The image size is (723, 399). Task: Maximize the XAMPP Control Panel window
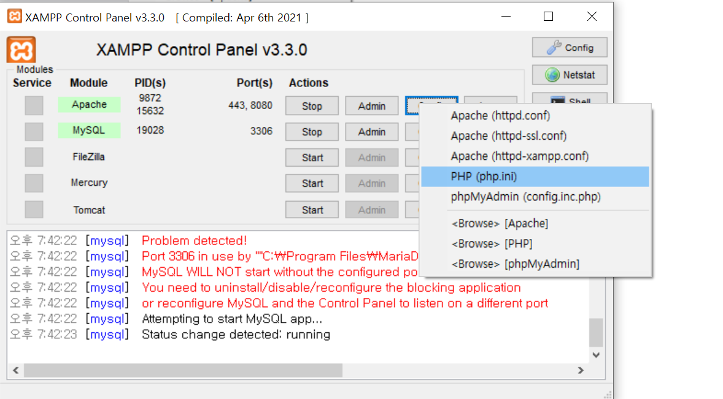click(x=548, y=17)
